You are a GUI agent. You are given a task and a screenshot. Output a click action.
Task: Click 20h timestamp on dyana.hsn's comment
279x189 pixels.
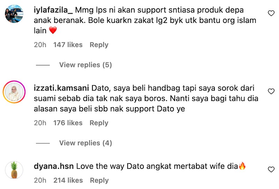[40, 181]
